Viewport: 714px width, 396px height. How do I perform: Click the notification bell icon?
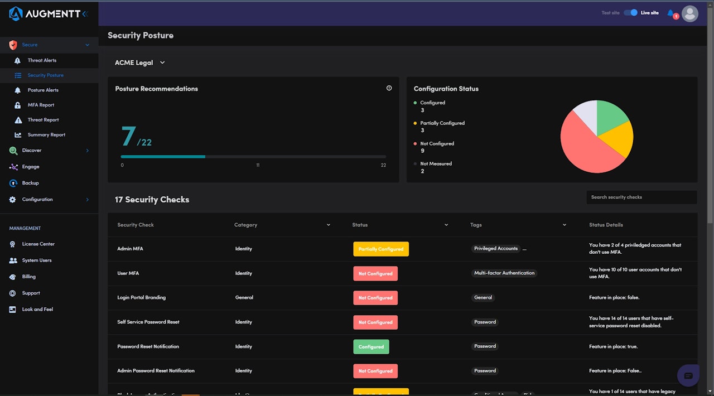pyautogui.click(x=670, y=13)
